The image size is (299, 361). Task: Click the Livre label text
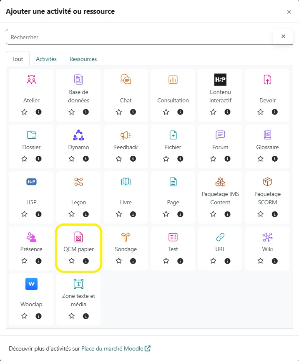126,202
